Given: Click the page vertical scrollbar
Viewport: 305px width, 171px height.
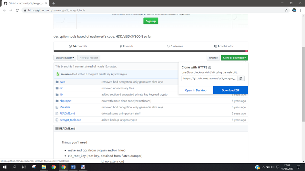Looking at the screenshot, I should pos(303,84).
